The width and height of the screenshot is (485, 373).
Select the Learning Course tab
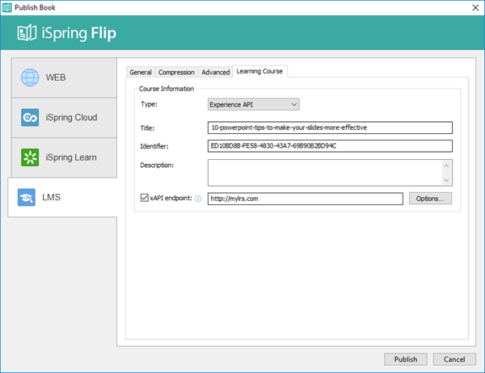click(259, 71)
